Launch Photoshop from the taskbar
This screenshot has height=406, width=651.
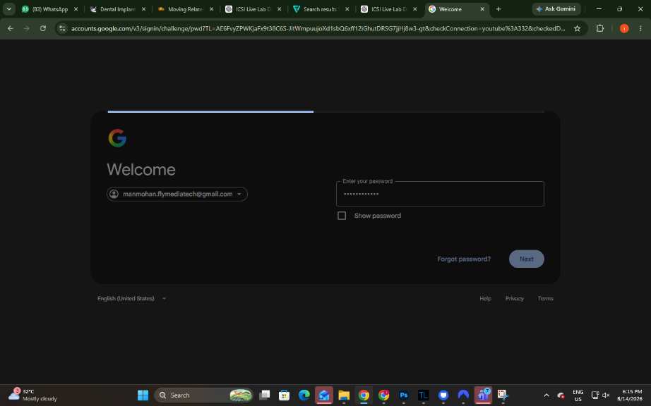point(403,395)
